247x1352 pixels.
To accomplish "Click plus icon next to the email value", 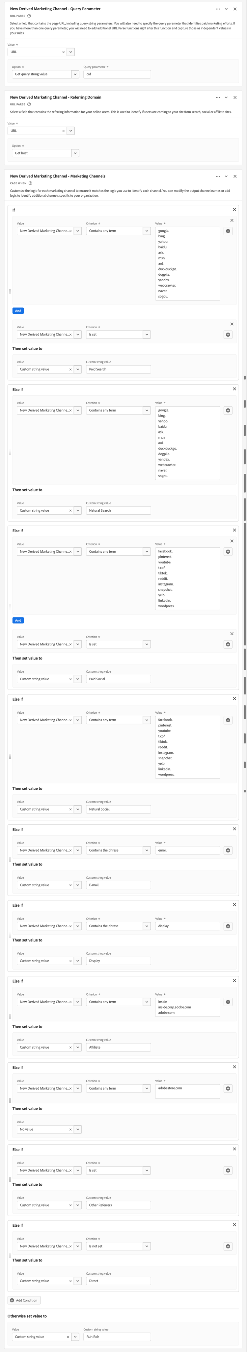I will tap(228, 850).
